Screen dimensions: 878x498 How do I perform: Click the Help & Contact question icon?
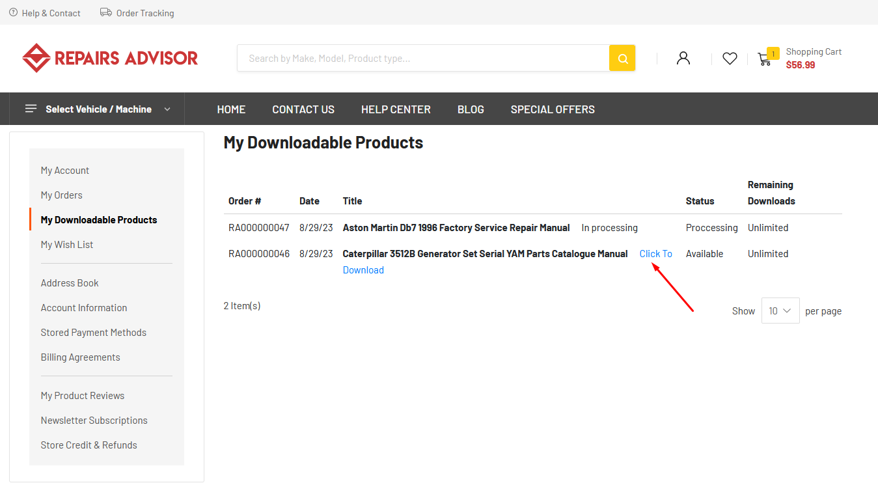point(13,12)
